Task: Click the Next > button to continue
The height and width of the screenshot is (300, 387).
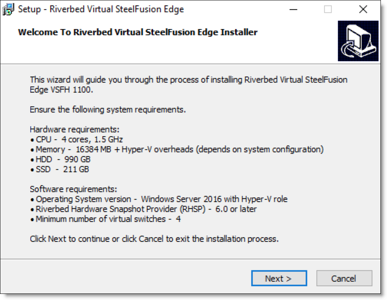Action: coord(279,278)
